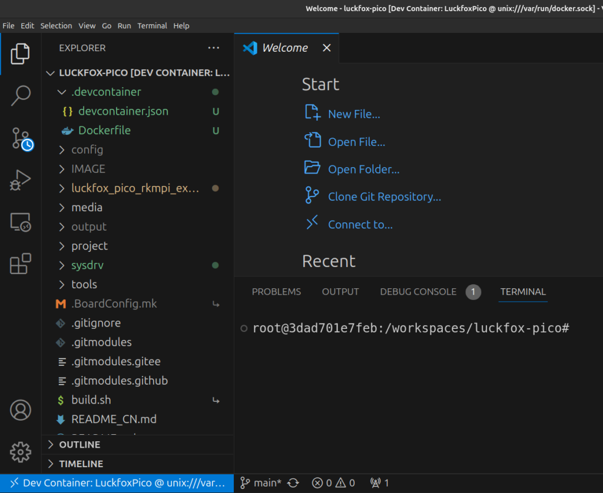The image size is (603, 493).
Task: Open Manage gear icon
Action: coord(21,452)
